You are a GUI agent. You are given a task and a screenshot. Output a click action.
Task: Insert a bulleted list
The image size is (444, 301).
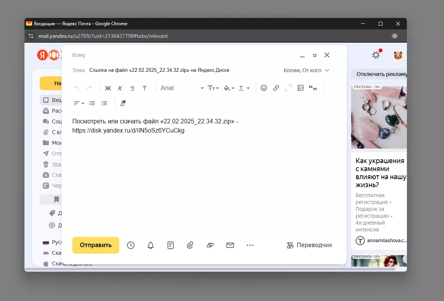coord(92,103)
